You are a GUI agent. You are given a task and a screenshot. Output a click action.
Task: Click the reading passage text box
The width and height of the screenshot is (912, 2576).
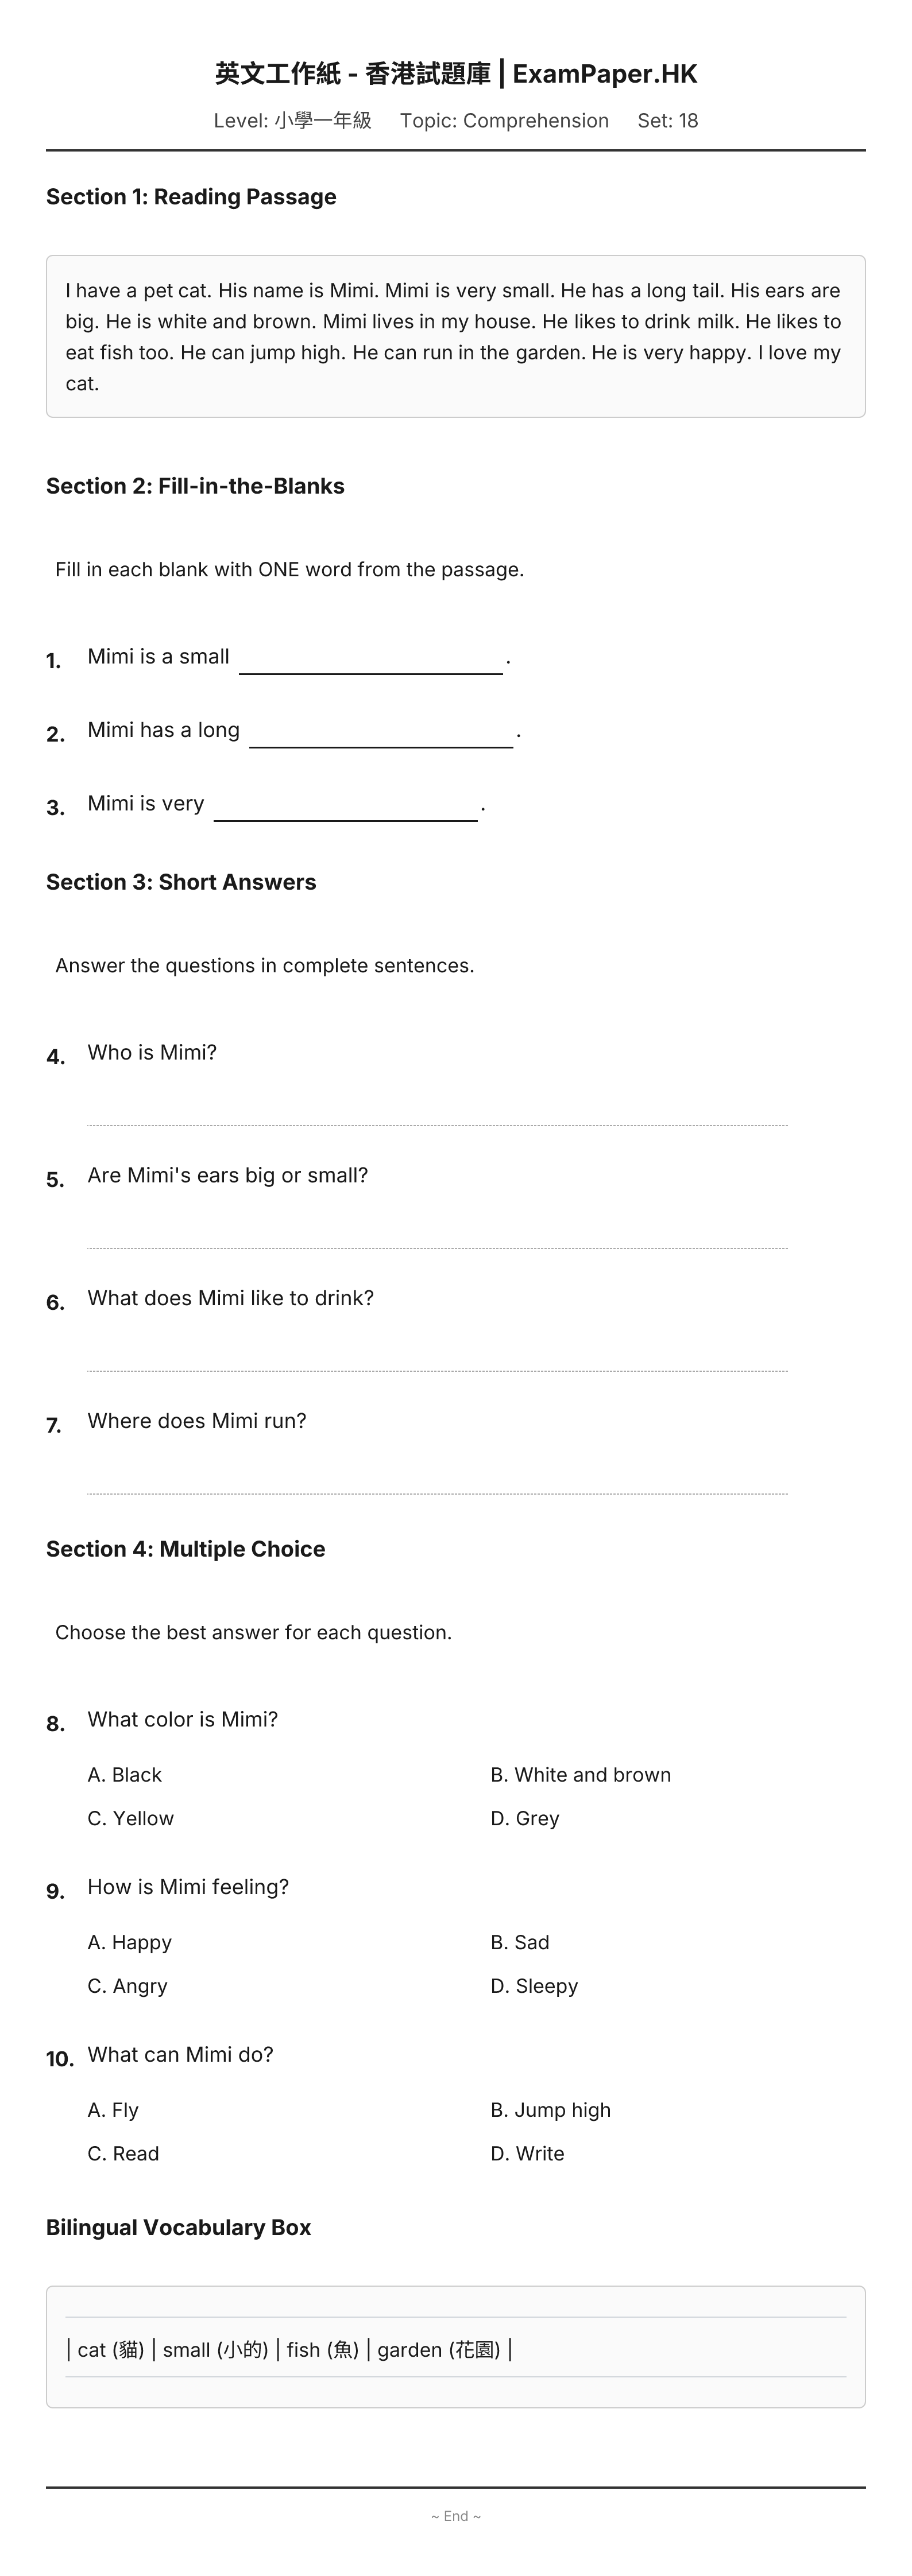tap(455, 336)
